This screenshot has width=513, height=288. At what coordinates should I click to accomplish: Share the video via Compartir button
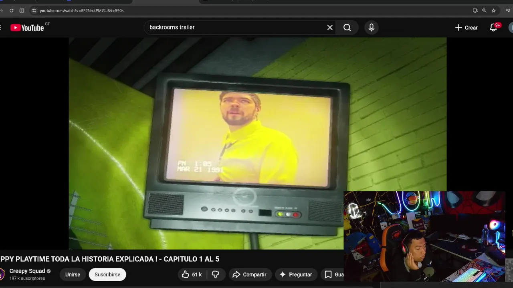(x=249, y=274)
